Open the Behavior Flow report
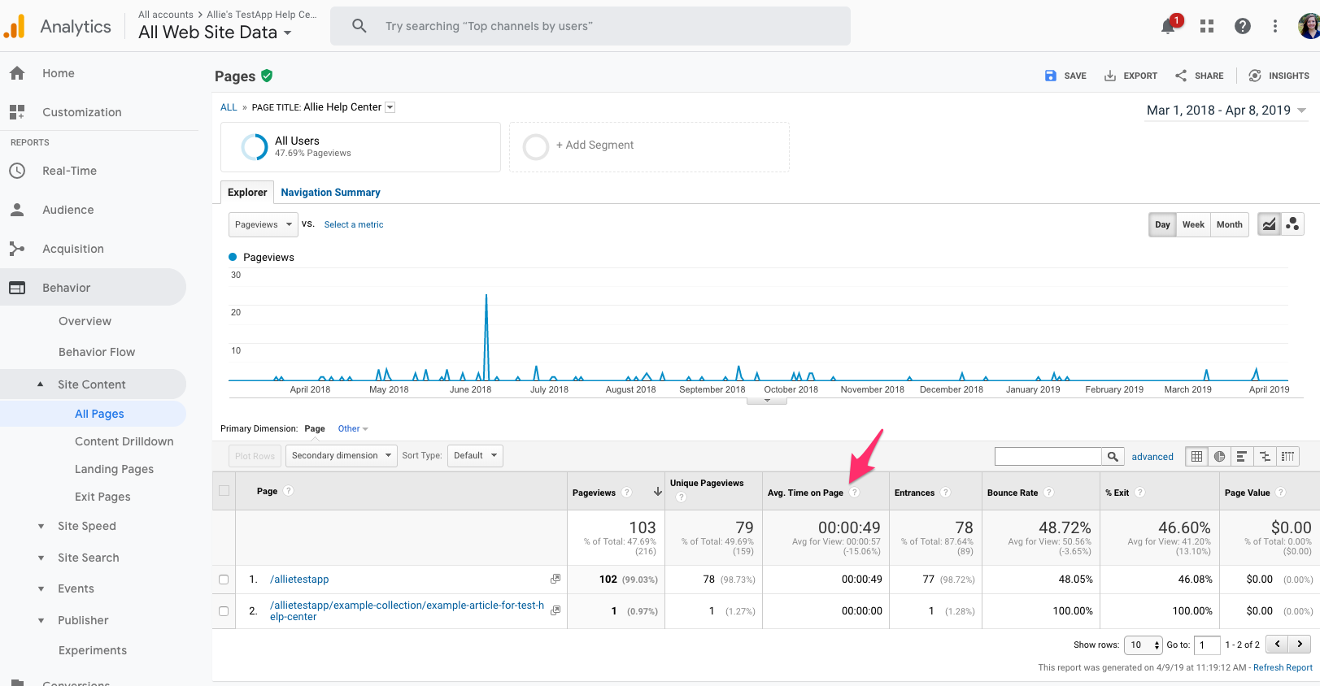The width and height of the screenshot is (1320, 686). [x=97, y=352]
